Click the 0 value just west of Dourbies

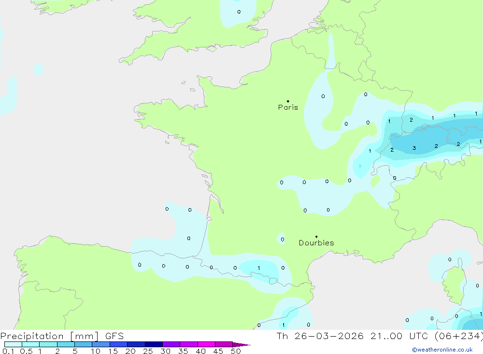pos(283,240)
